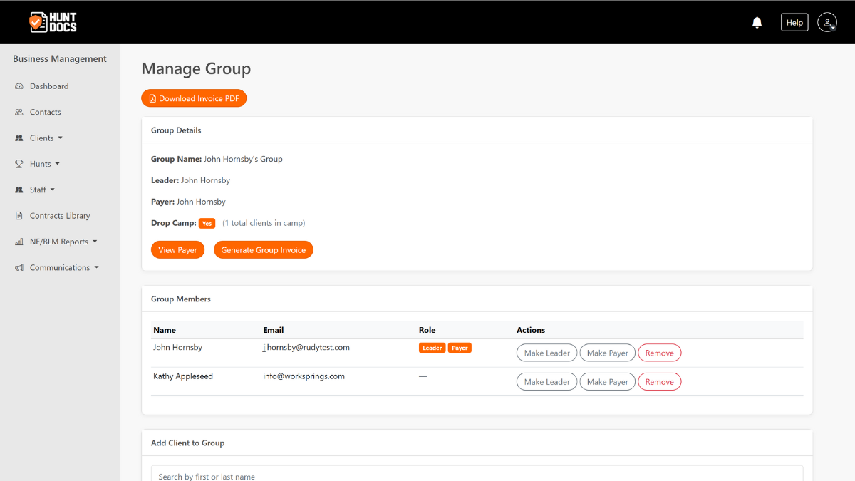Open the user profile avatar menu
Screen dimensions: 855x481
pyautogui.click(x=826, y=23)
